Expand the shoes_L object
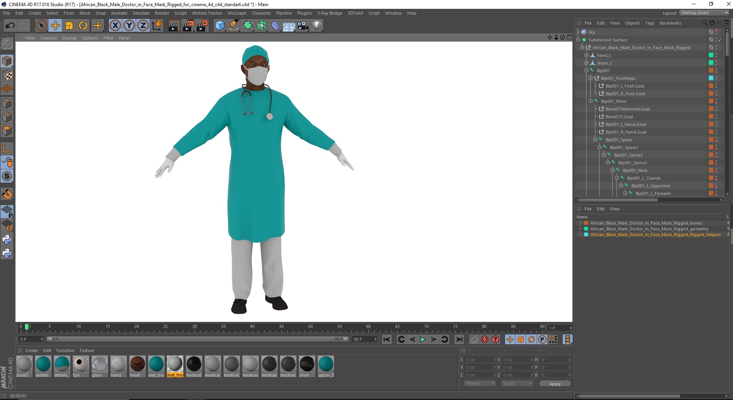Image resolution: width=733 pixels, height=400 pixels. [x=586, y=63]
